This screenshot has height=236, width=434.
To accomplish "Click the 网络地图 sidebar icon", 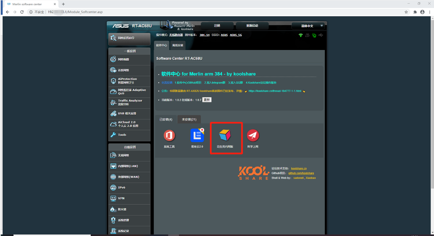I will tap(113, 59).
